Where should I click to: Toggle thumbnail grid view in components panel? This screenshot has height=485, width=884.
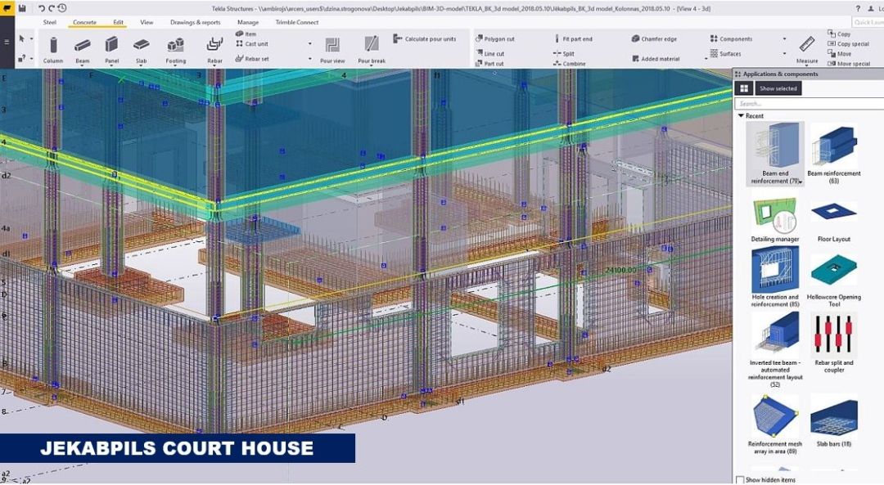point(743,88)
